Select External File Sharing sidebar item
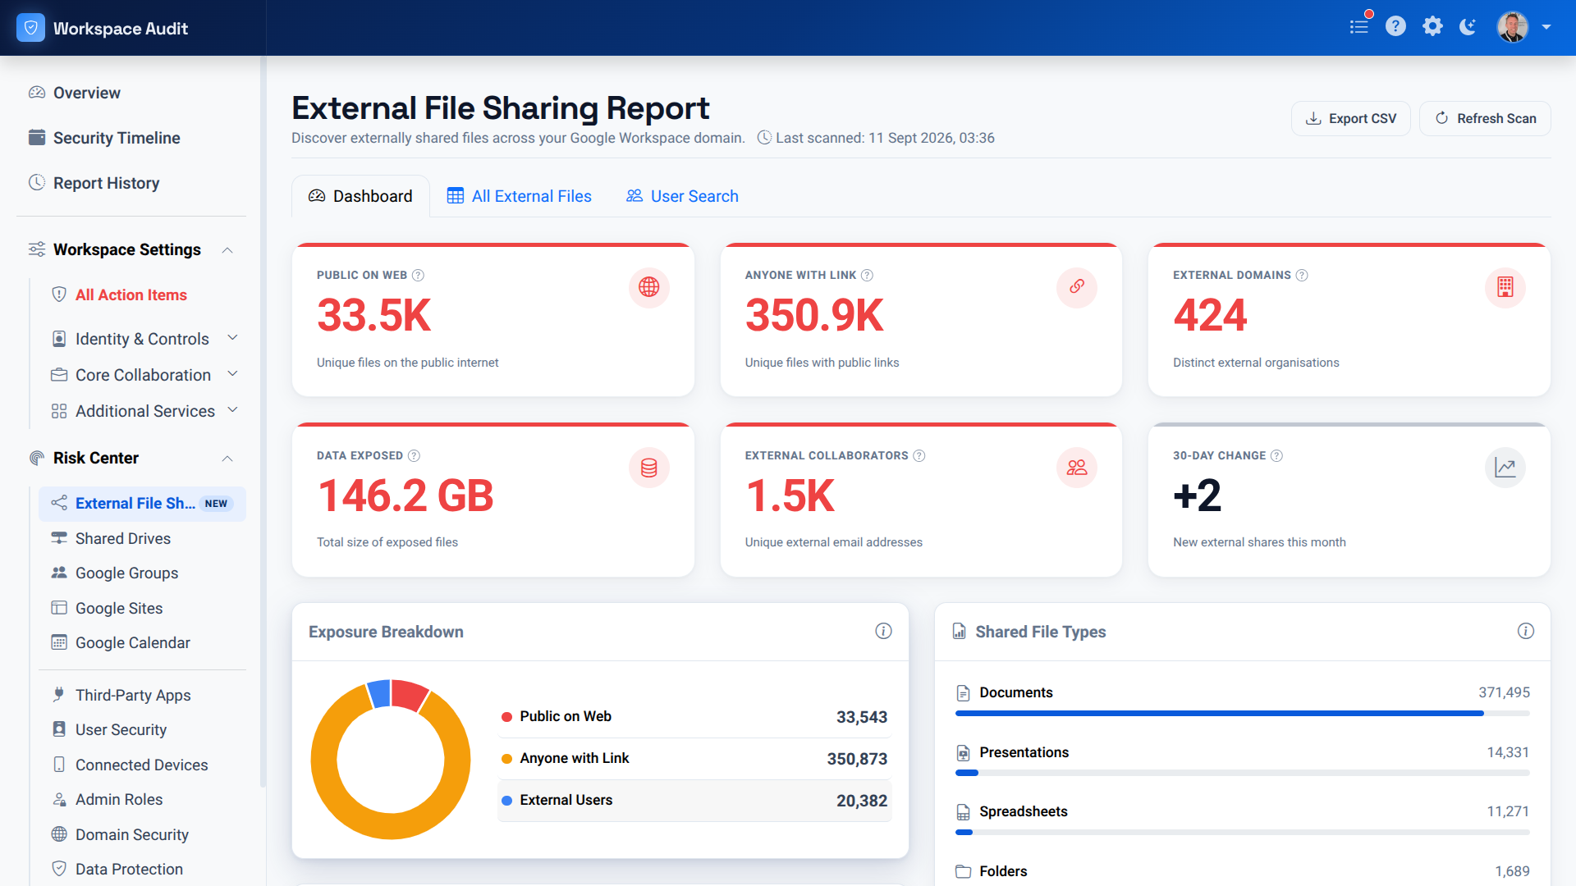This screenshot has width=1576, height=886. click(142, 503)
